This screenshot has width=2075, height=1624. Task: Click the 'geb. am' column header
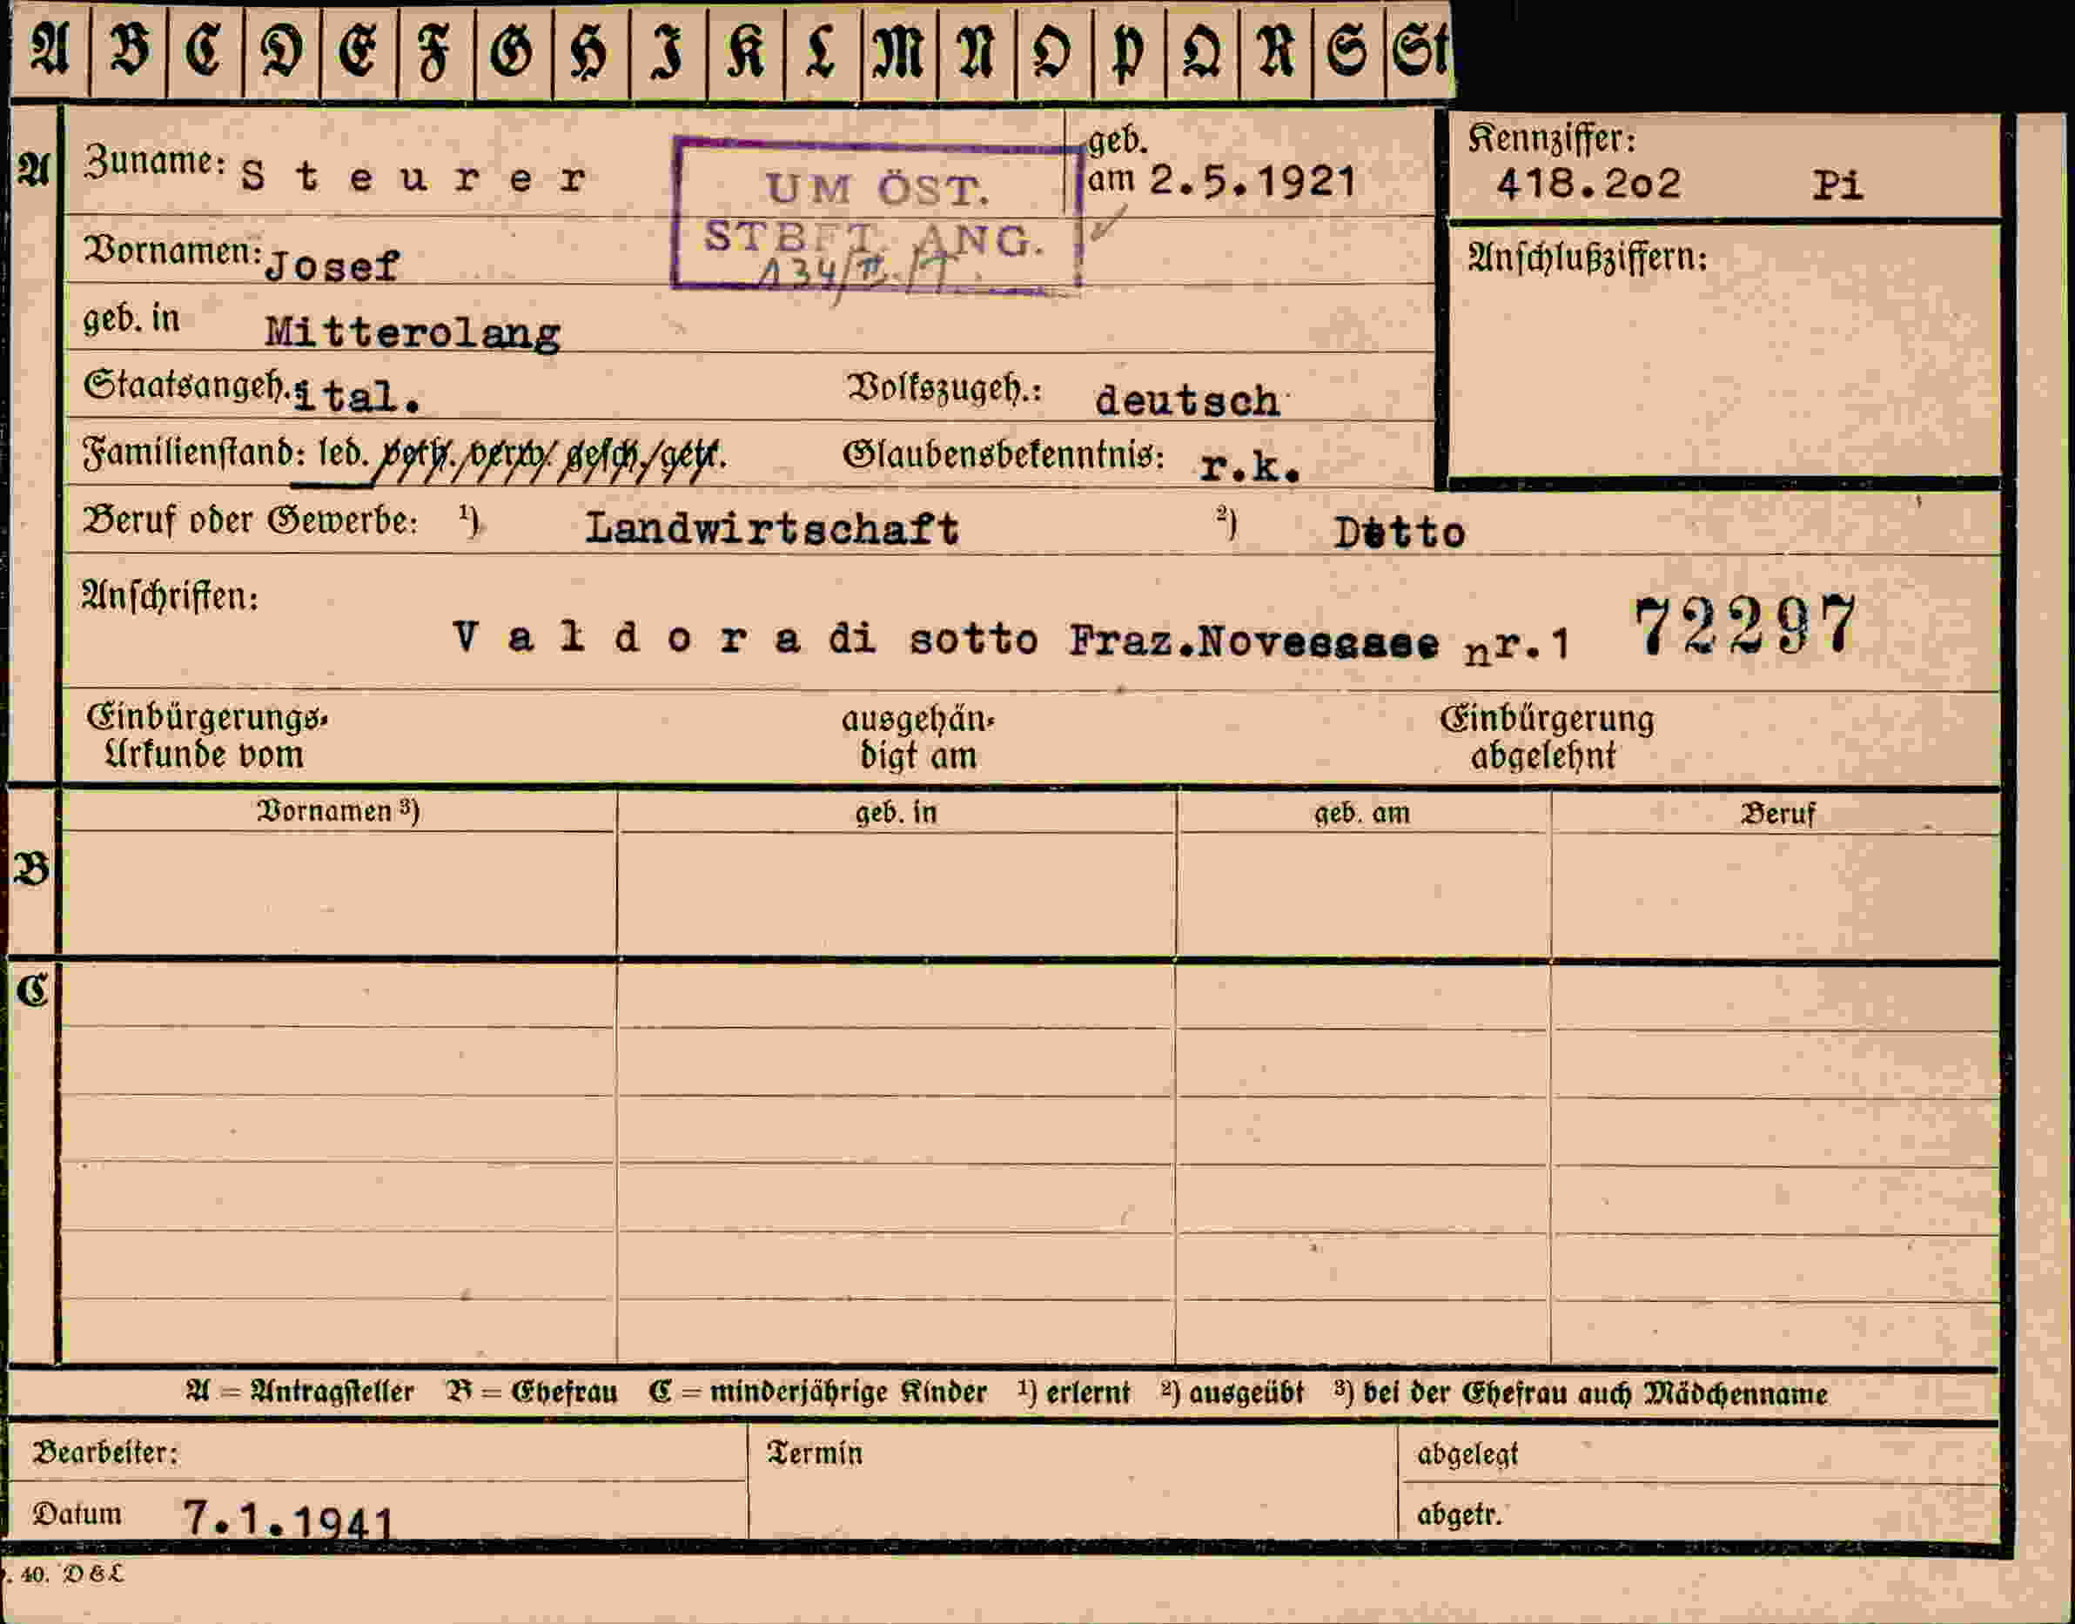click(1362, 814)
